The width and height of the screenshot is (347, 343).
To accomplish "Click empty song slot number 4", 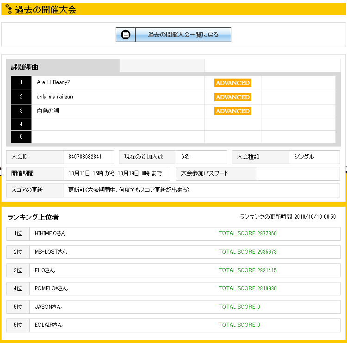I will tap(21, 124).
